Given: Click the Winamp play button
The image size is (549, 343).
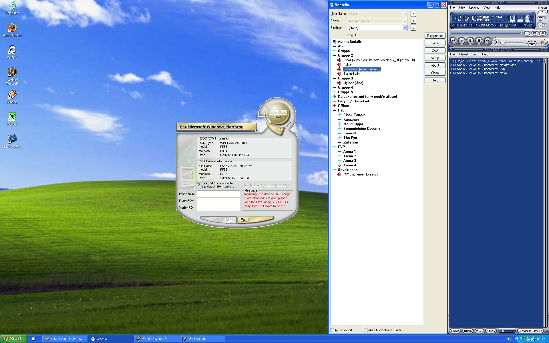Looking at the screenshot, I should point(462,41).
